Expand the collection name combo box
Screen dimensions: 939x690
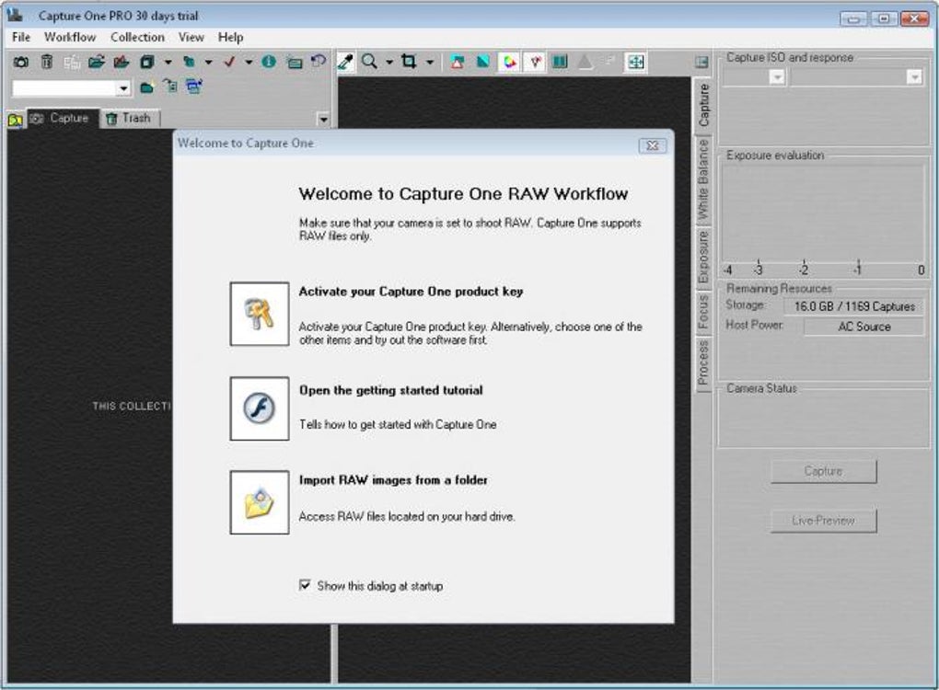click(123, 88)
